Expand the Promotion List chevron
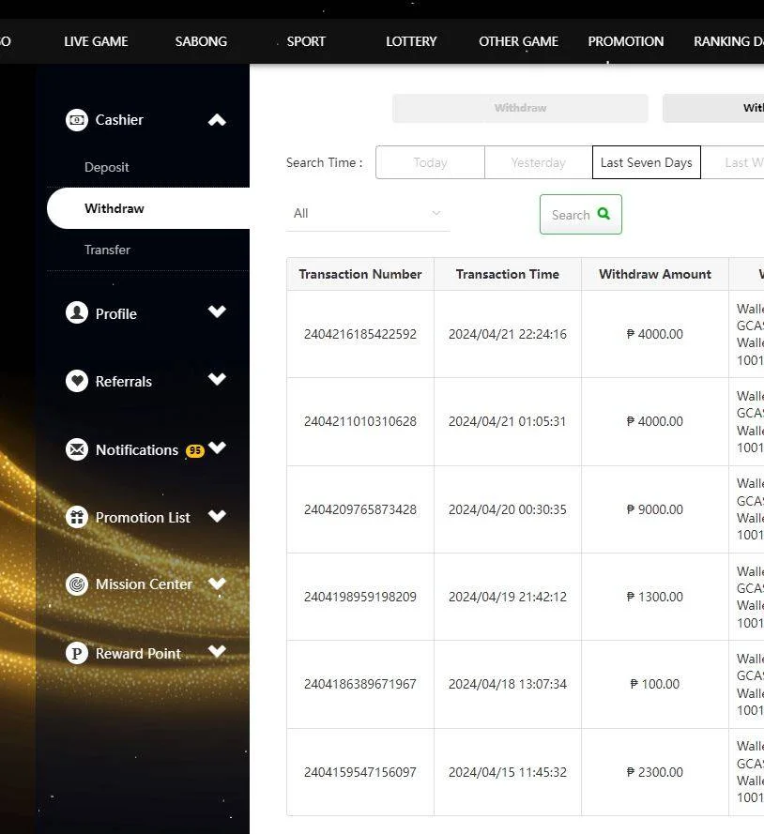 [x=217, y=516]
